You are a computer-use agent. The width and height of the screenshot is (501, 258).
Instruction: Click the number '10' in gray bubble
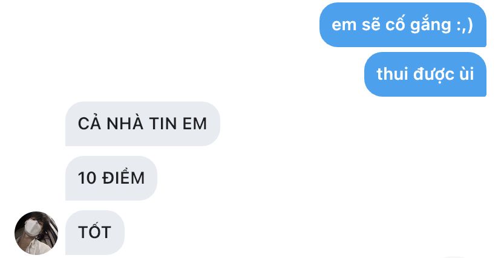87,178
